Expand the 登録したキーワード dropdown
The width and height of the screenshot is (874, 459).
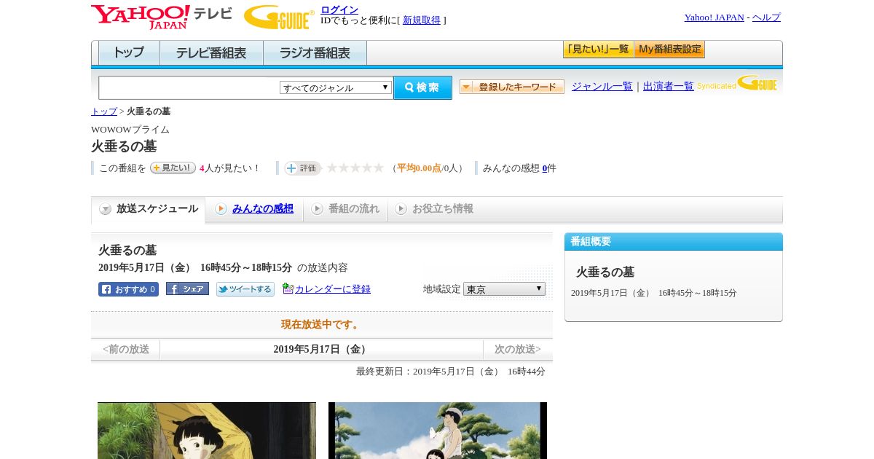[x=512, y=87]
